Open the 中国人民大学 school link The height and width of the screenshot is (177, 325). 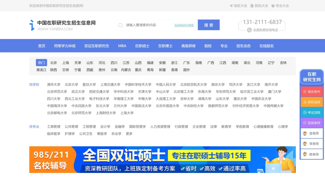point(166,84)
